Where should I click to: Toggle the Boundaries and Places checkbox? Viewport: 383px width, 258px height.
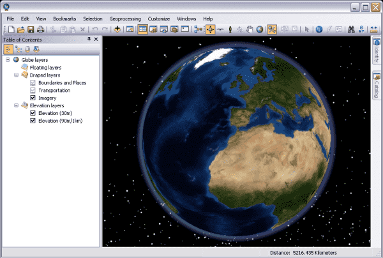point(33,83)
